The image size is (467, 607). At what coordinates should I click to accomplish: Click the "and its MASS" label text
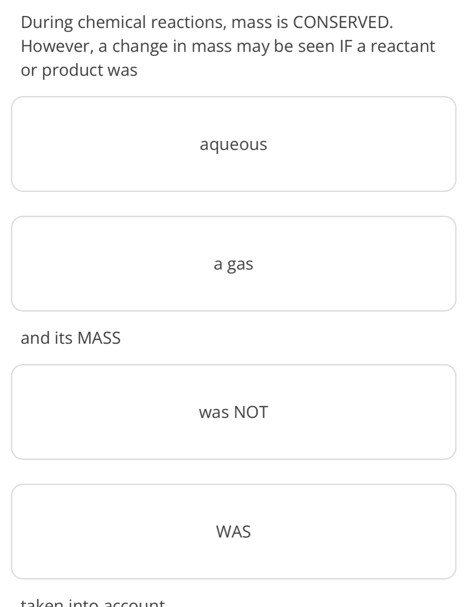pos(71,338)
